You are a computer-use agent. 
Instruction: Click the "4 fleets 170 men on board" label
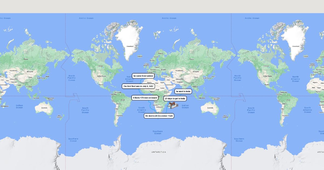[145, 98]
